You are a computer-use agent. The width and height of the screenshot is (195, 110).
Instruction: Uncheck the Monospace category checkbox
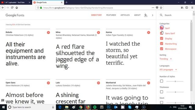tap(161, 49)
